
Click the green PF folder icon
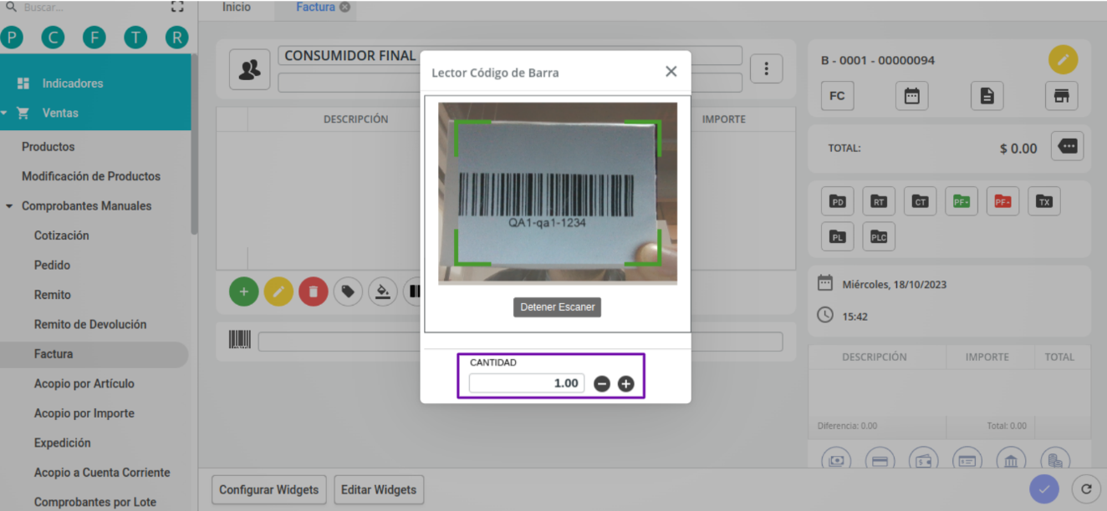click(x=962, y=201)
